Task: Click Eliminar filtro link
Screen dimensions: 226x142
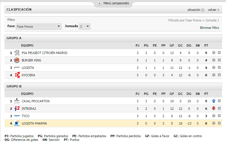Action: coord(209,28)
